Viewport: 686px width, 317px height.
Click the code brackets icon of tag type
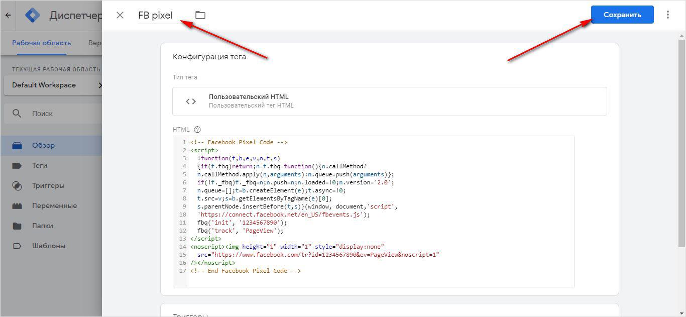[191, 101]
